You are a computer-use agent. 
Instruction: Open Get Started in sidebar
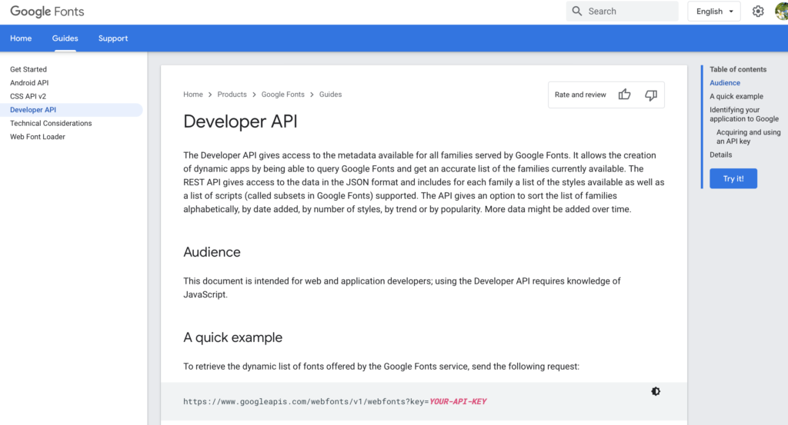point(28,69)
